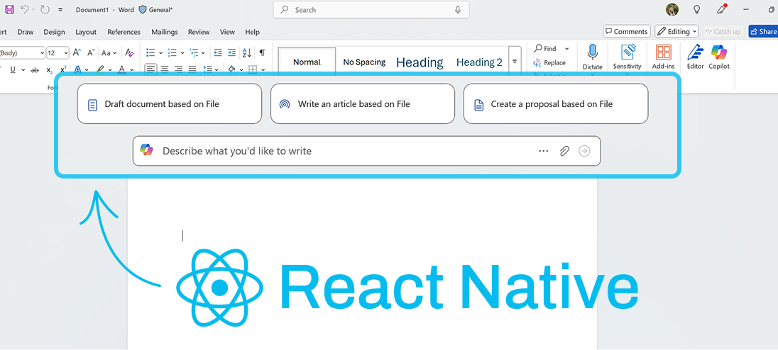
Task: Sort the text with the A-Z icon
Action: pyautogui.click(x=246, y=52)
